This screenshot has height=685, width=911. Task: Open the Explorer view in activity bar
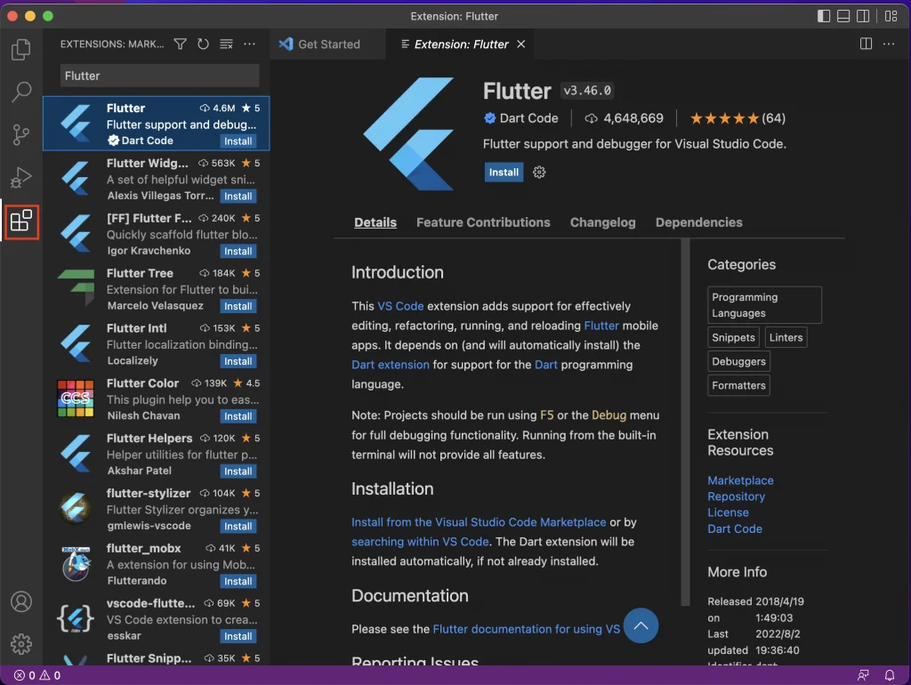(x=21, y=50)
